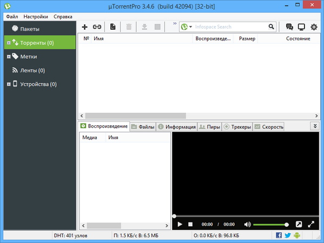
Task: Mute the player speaker icon
Action: pos(247,224)
